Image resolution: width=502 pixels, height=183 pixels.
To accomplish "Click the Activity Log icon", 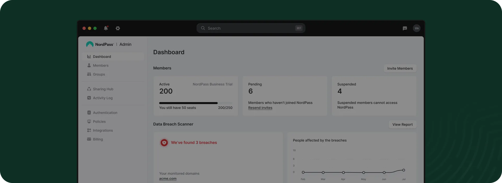I will [x=89, y=98].
